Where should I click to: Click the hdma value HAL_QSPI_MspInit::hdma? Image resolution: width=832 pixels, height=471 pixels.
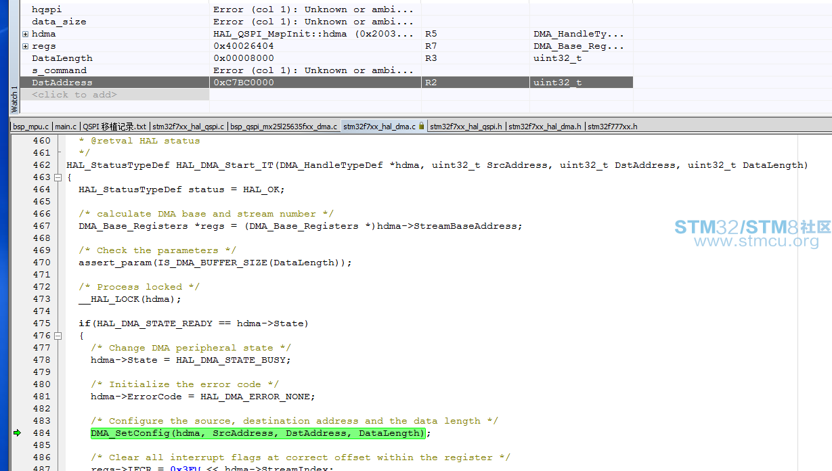pyautogui.click(x=313, y=34)
